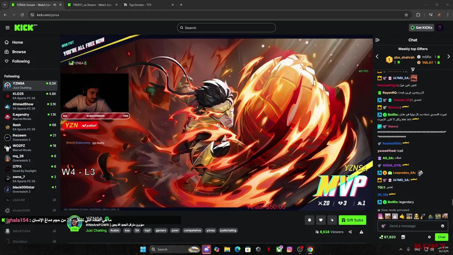Switch to TRK911_sa Stream browser tab
This screenshot has width=453, height=255.
click(x=92, y=5)
